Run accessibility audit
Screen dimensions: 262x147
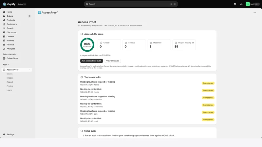point(91,61)
